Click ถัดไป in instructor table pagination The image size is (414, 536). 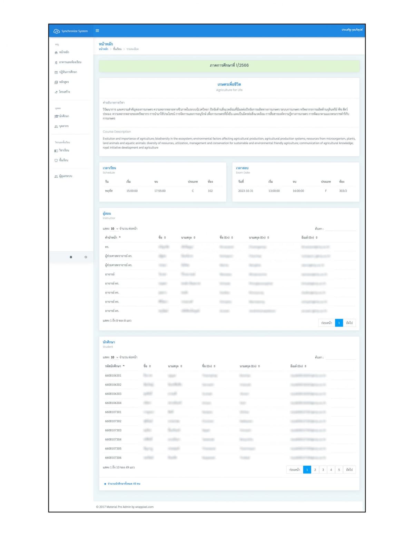349,323
